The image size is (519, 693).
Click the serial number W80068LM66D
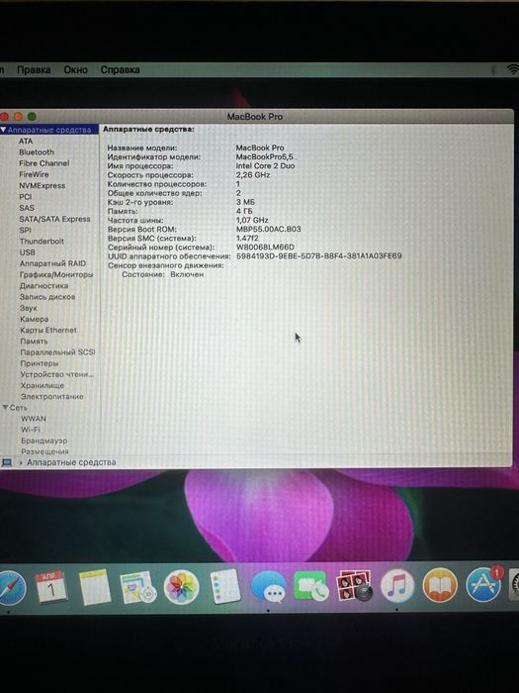click(x=265, y=247)
